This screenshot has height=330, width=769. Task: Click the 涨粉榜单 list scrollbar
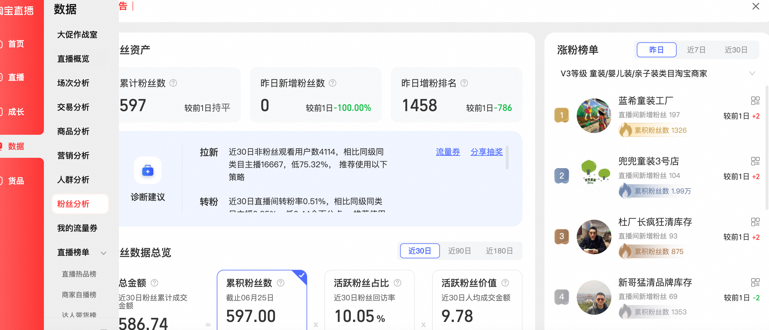tap(767, 147)
